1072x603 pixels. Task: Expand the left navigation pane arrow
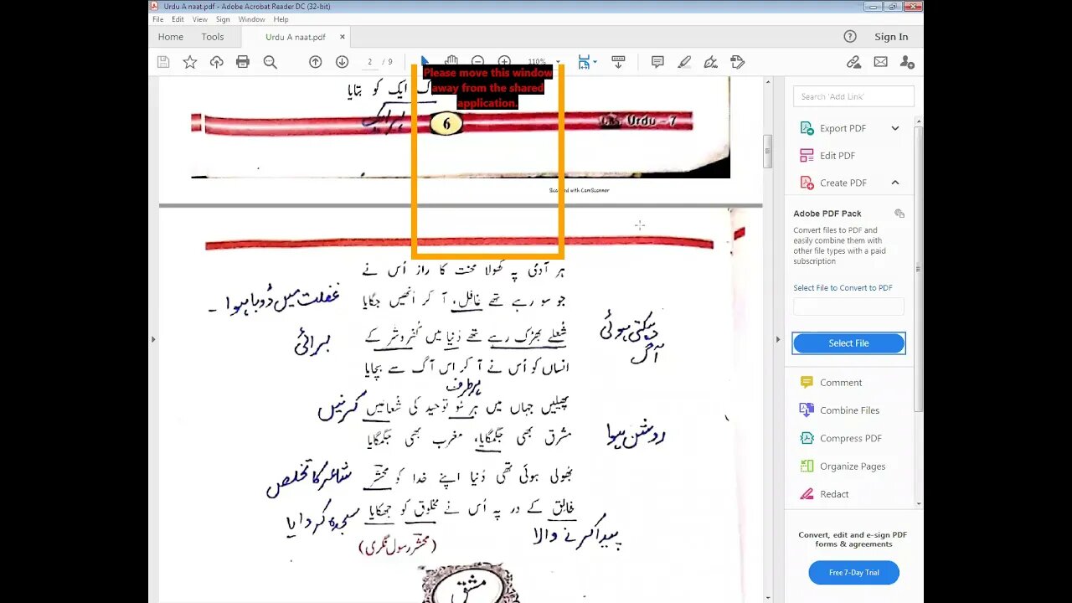pyautogui.click(x=152, y=339)
